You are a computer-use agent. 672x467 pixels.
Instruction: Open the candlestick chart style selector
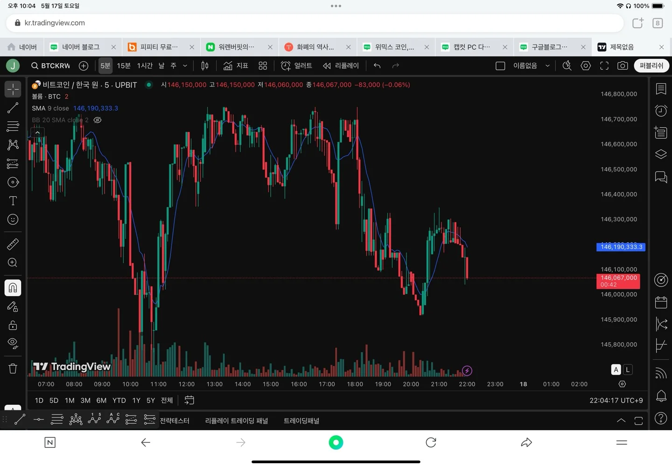205,66
